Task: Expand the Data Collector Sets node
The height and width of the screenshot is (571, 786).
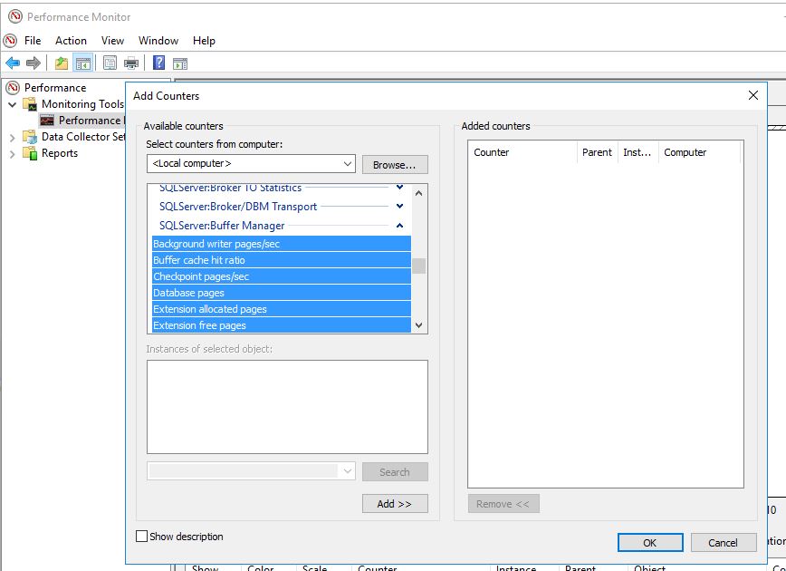Action: [x=13, y=138]
